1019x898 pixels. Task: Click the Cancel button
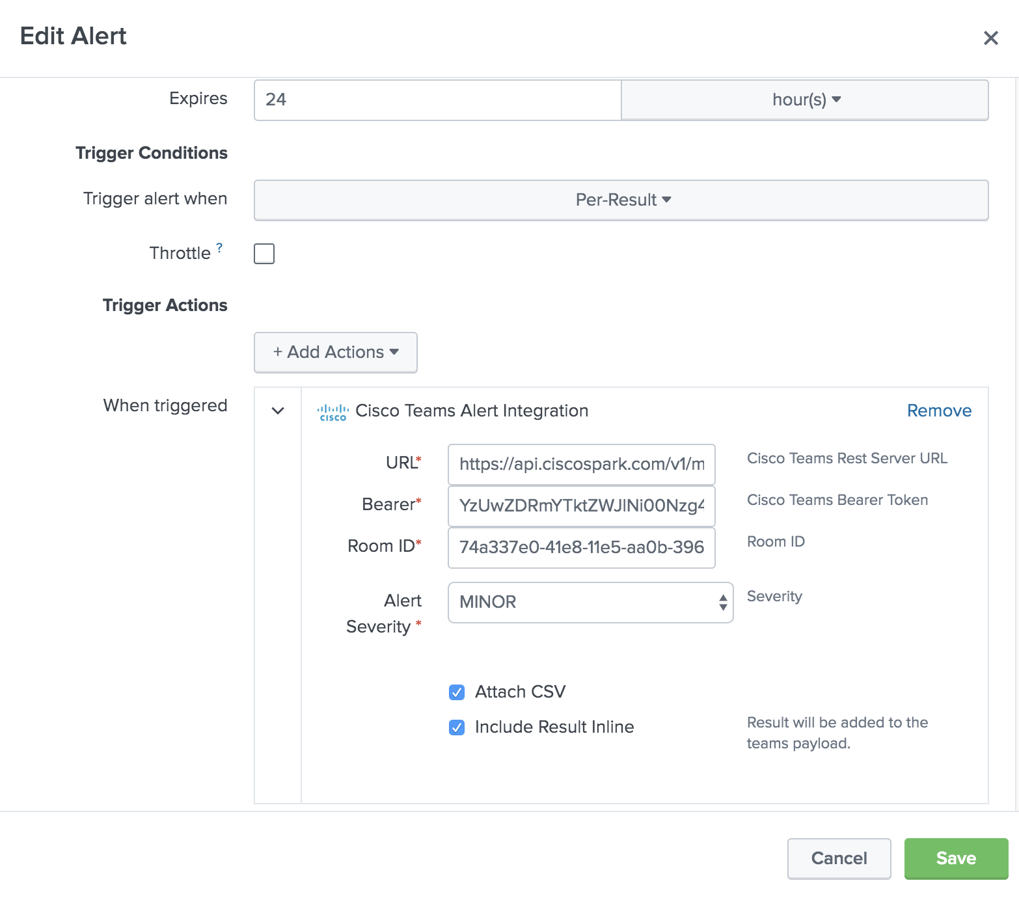coord(839,858)
